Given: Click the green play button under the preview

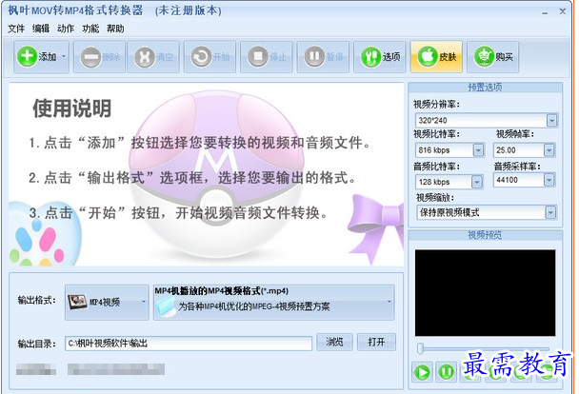Looking at the screenshot, I should [x=422, y=372].
